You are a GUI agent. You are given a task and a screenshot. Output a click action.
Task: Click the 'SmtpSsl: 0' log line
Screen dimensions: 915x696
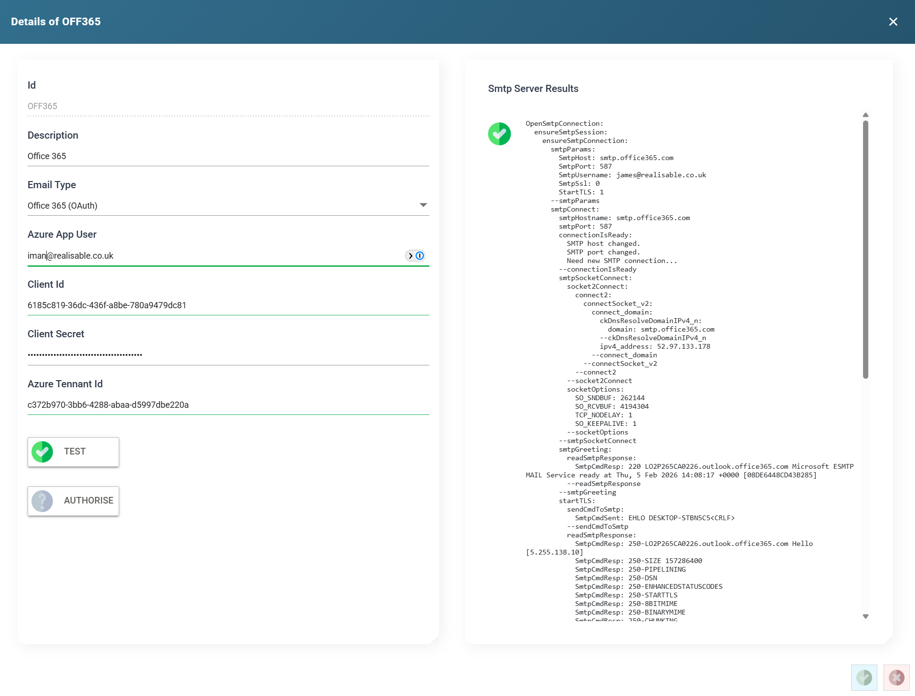[579, 183]
